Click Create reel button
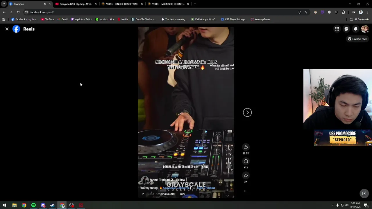 (x=357, y=39)
